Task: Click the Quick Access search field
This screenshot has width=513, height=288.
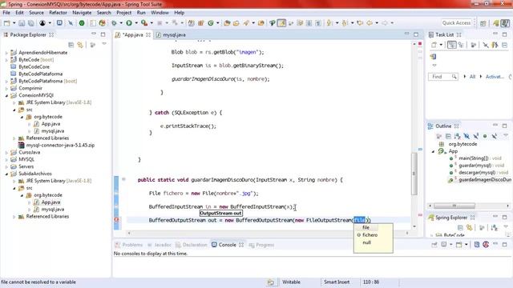Action: click(456, 23)
